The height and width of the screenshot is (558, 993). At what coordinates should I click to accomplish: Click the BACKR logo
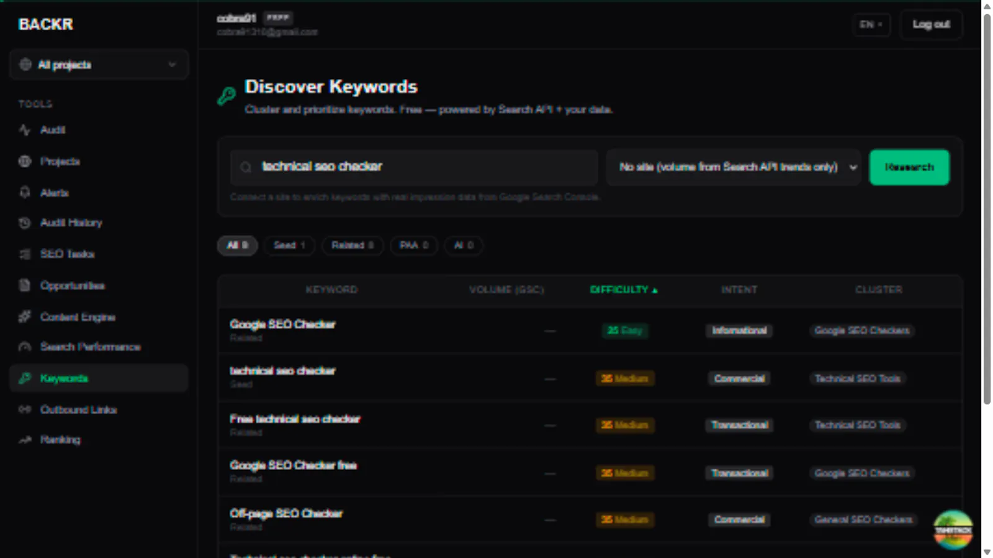point(46,24)
